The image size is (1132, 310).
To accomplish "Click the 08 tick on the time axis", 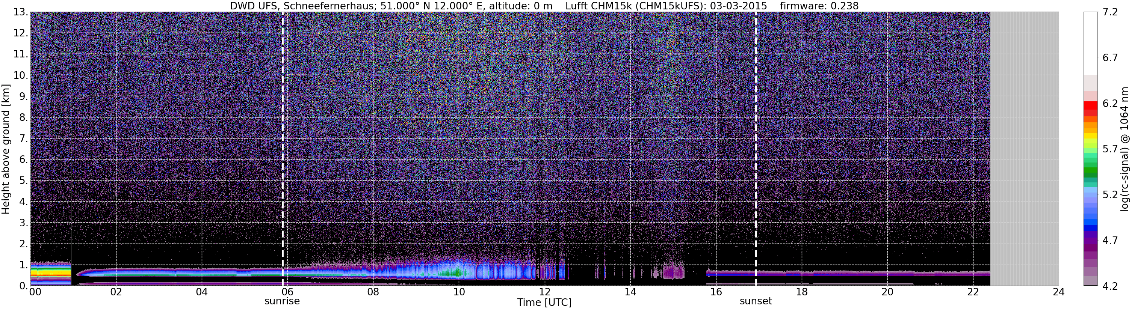I will tap(373, 292).
